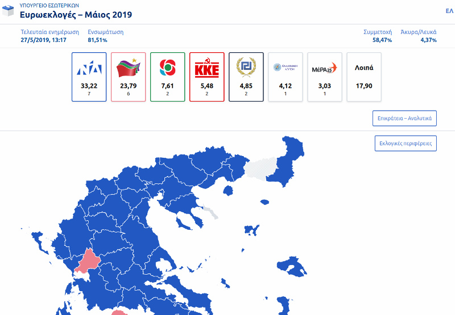
Task: Click the Golden Dawn meander logo card
Action: pyautogui.click(x=246, y=77)
